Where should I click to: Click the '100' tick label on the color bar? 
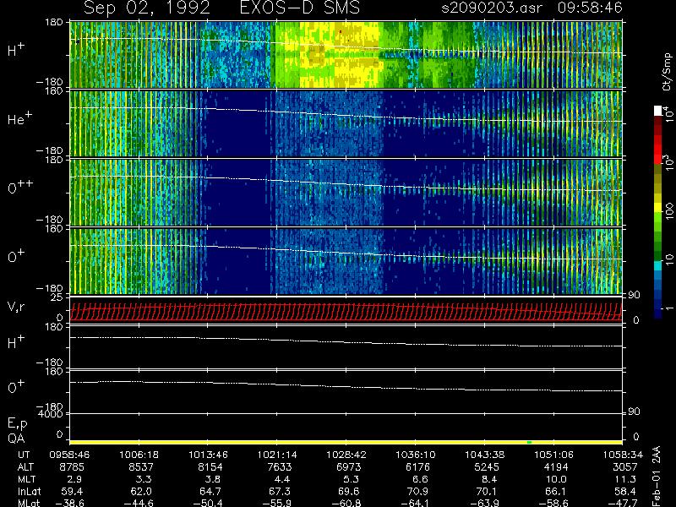click(668, 211)
